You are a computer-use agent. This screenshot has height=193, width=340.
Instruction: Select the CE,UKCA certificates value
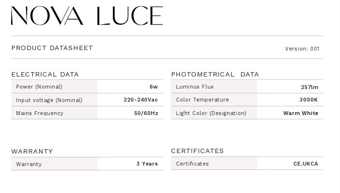point(306,164)
